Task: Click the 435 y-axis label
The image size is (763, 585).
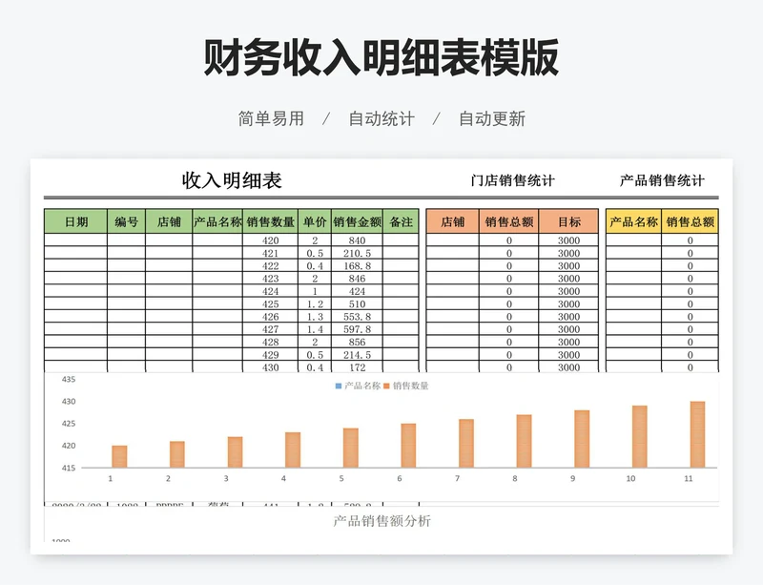Action: (69, 379)
